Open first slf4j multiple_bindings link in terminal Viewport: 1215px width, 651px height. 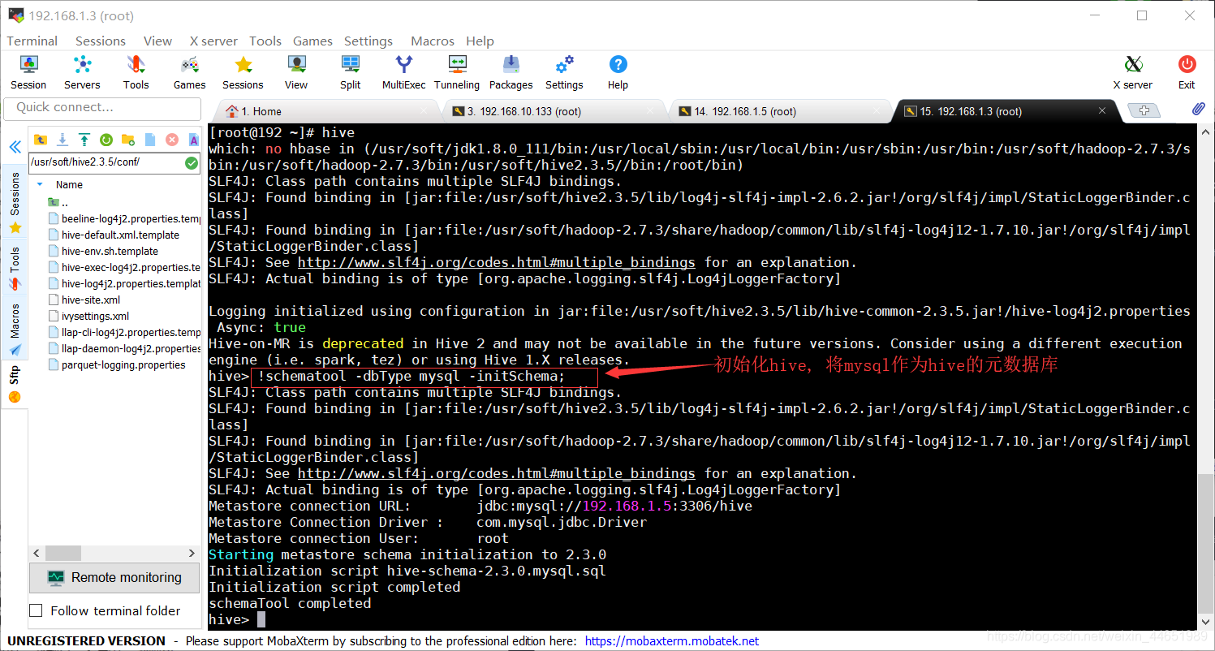pos(496,262)
